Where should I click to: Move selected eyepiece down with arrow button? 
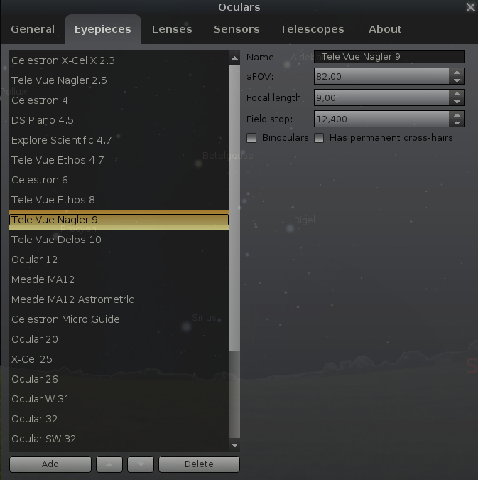[x=141, y=464]
